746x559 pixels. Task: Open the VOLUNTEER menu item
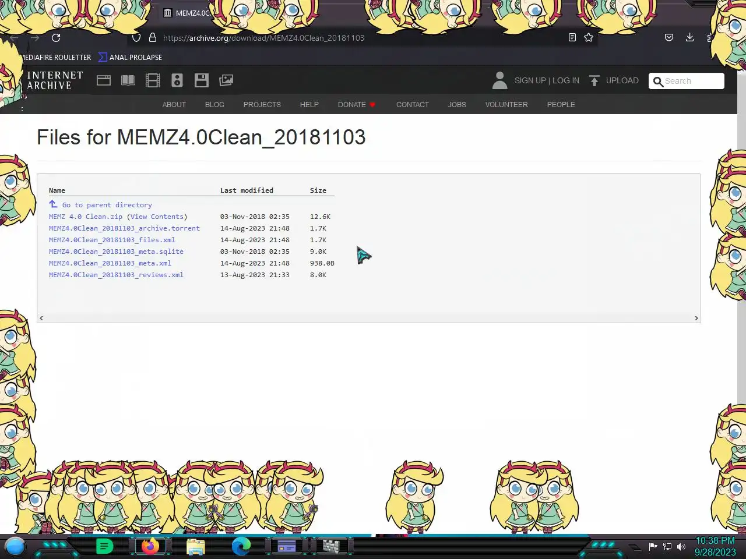point(506,105)
